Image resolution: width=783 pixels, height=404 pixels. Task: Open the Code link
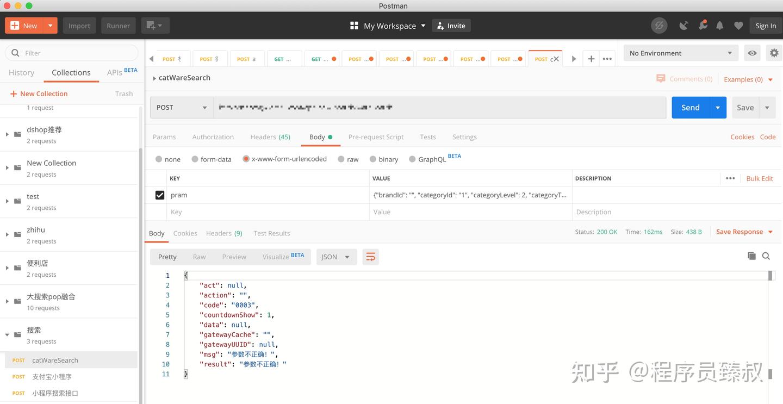point(768,137)
